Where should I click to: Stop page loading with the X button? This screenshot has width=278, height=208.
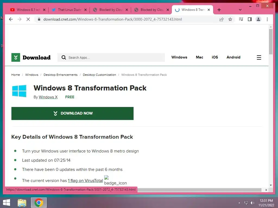[x=28, y=19]
